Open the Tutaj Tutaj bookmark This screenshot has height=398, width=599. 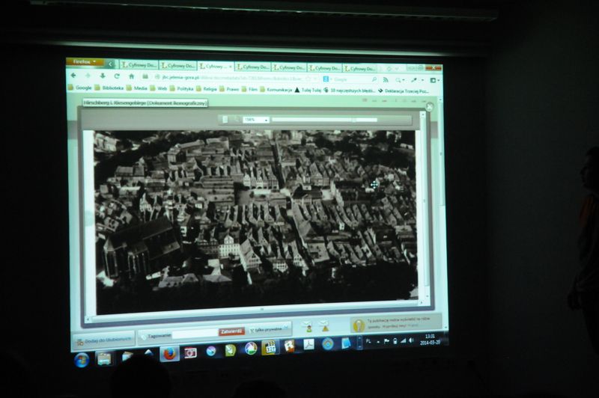click(x=308, y=90)
